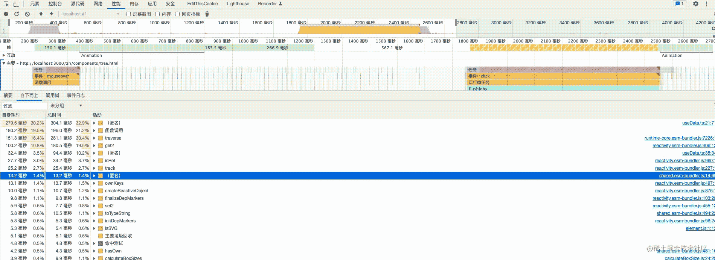The height and width of the screenshot is (260, 715).
Task: Expand the 互动 track
Action: [4, 55]
